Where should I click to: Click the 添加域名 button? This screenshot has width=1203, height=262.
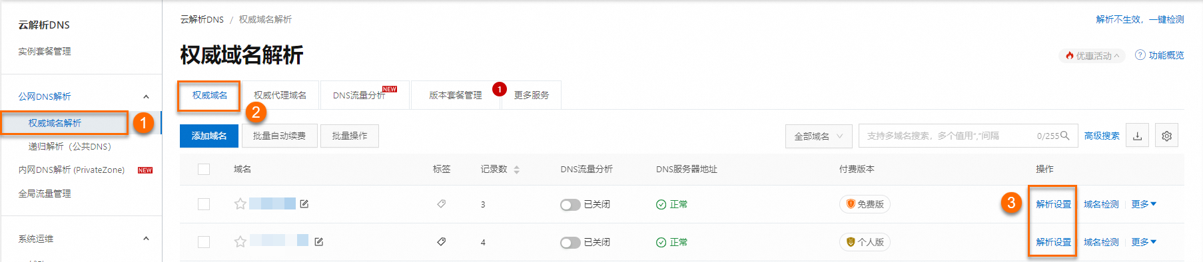(x=209, y=136)
